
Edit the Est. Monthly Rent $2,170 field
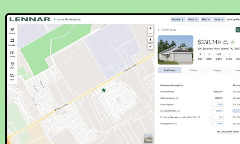pyautogui.click(x=217, y=111)
